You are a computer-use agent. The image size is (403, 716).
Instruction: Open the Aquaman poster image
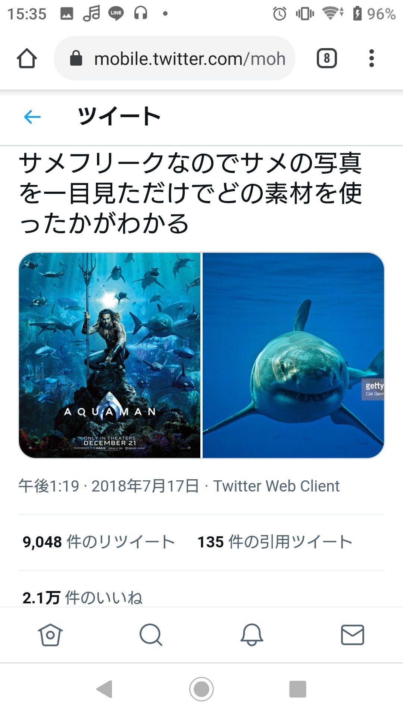pyautogui.click(x=110, y=355)
